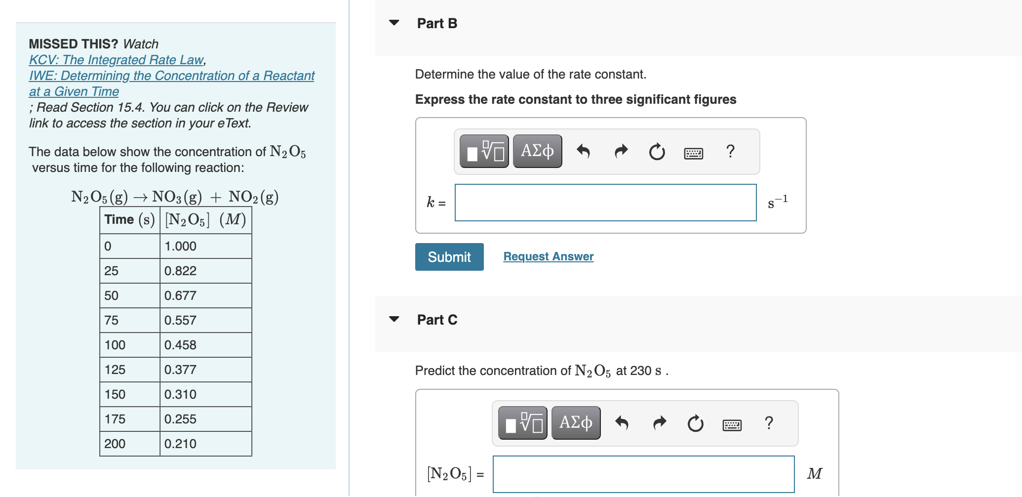Collapse the Part C section
Image resolution: width=1022 pixels, height=497 pixels.
click(394, 319)
